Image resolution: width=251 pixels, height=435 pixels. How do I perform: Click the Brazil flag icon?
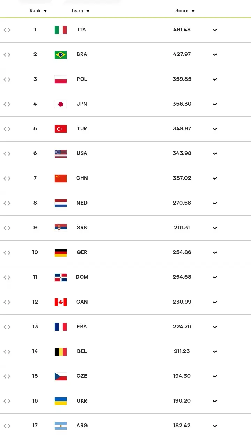61,55
